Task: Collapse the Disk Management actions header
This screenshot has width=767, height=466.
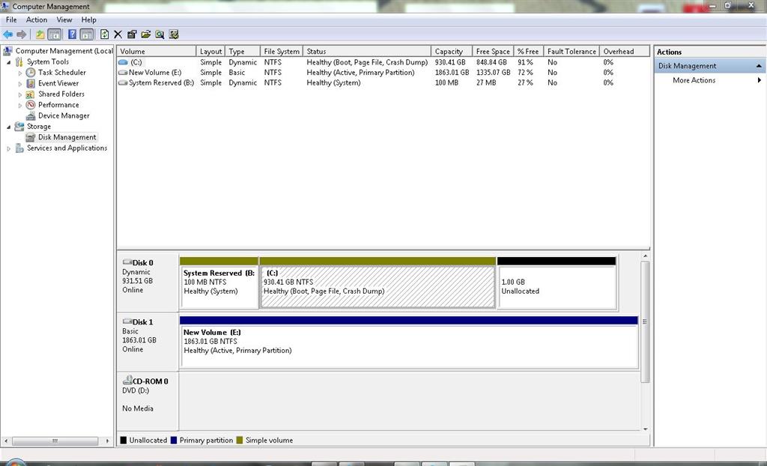Action: tap(759, 65)
